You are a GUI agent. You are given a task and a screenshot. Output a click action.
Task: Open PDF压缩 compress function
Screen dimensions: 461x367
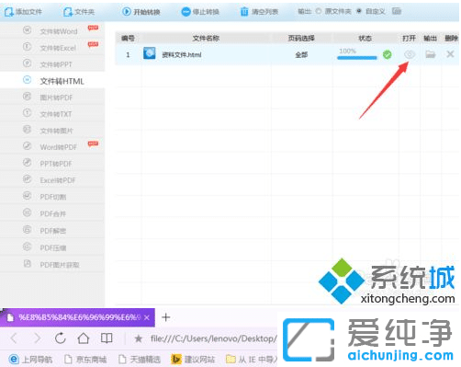point(52,247)
